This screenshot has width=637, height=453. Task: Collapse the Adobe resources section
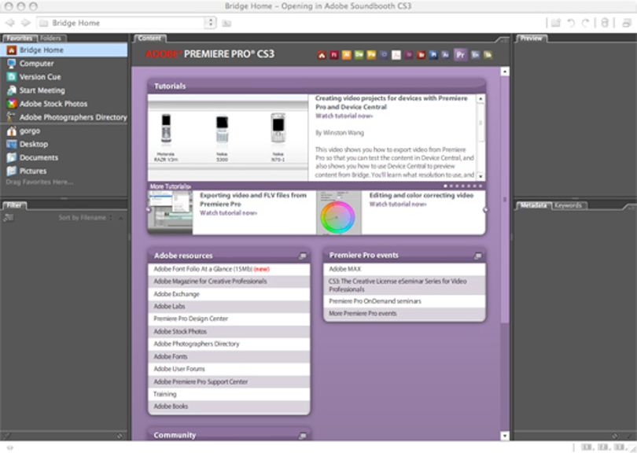[x=302, y=256]
